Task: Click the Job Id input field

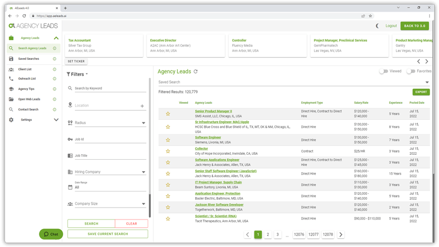Action: tap(110, 139)
